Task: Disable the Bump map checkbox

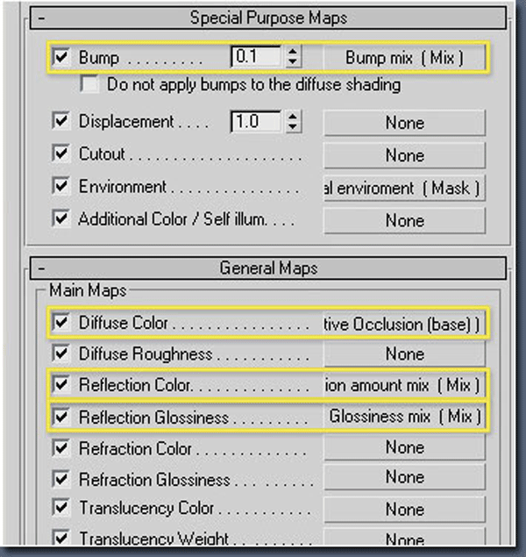Action: pos(60,59)
